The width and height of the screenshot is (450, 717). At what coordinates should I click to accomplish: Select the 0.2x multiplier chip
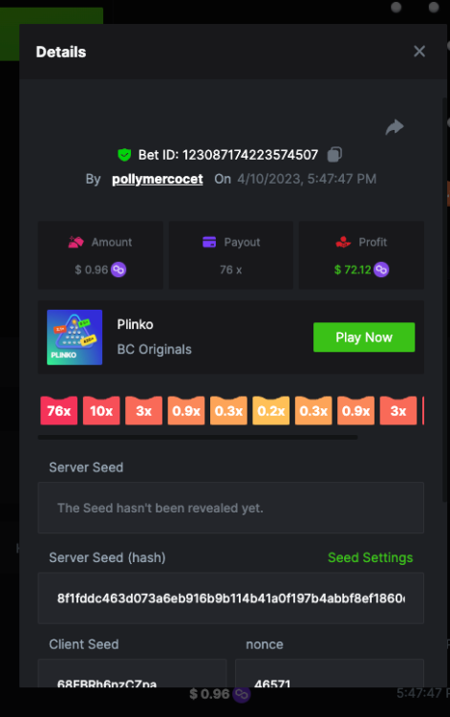(x=271, y=410)
